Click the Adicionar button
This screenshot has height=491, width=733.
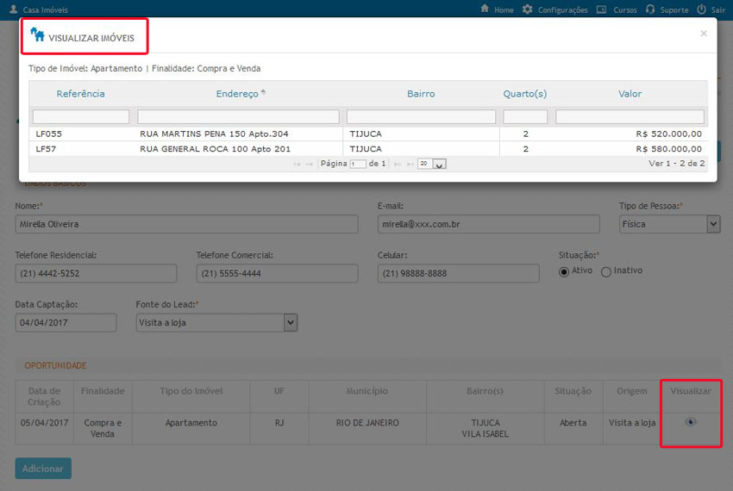[43, 469]
